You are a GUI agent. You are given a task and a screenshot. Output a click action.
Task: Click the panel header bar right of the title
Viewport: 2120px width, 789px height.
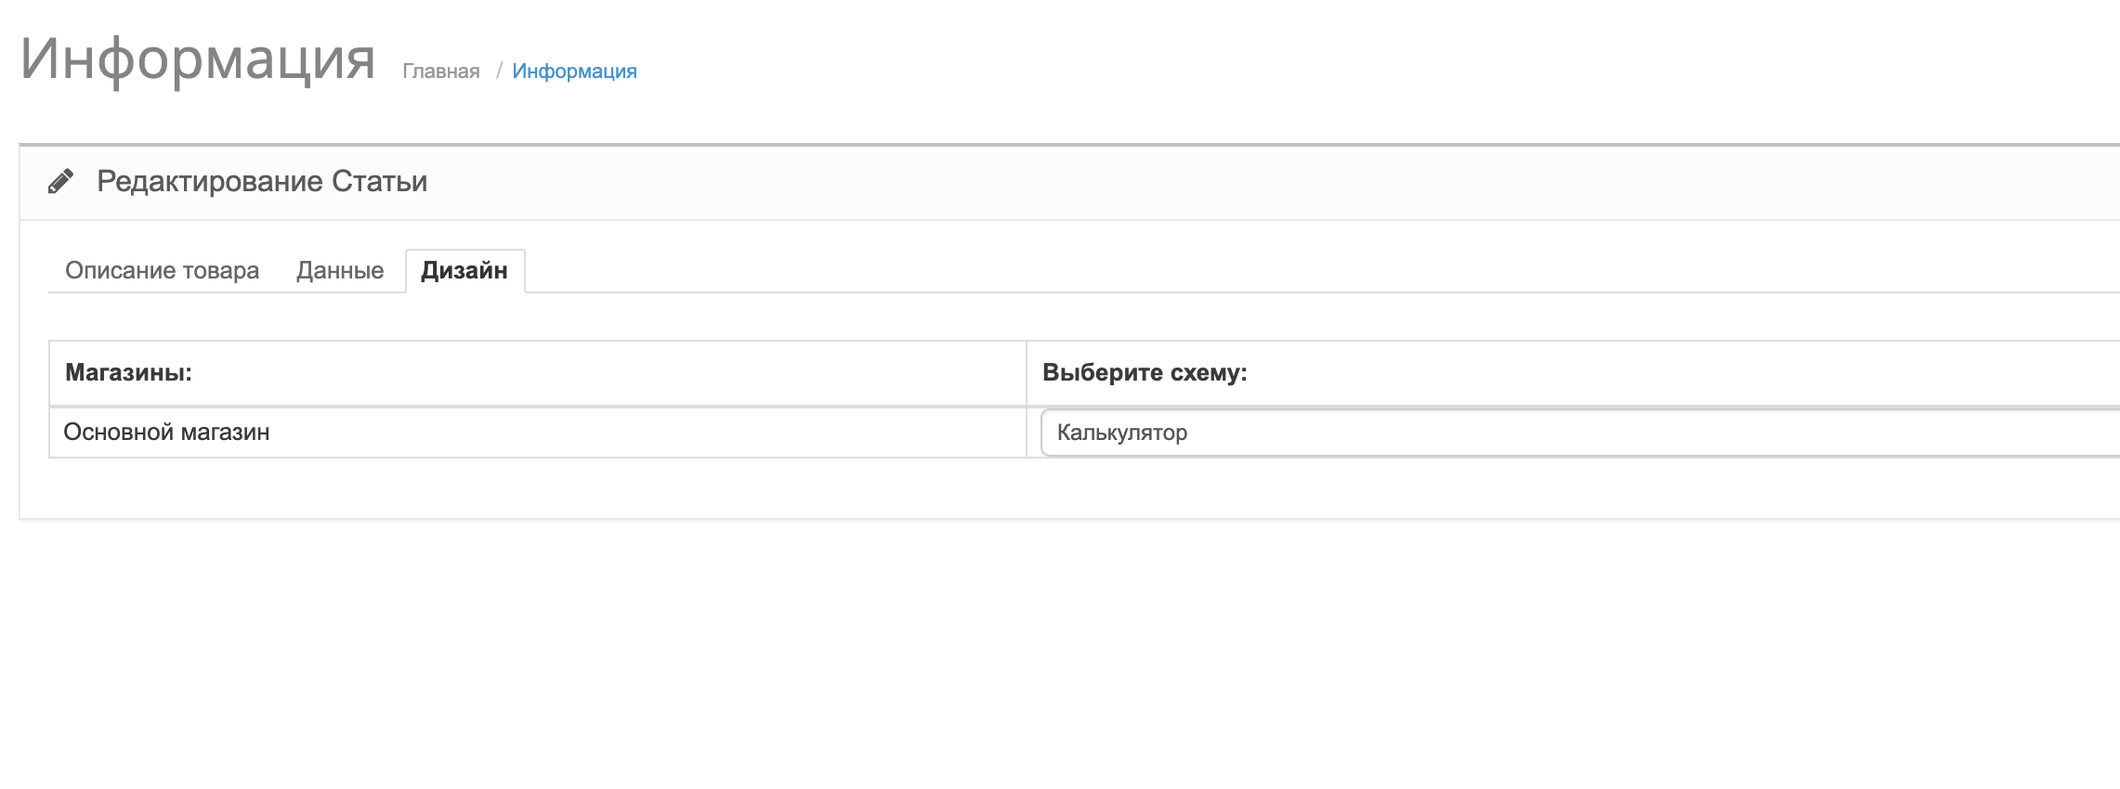click(x=1301, y=182)
